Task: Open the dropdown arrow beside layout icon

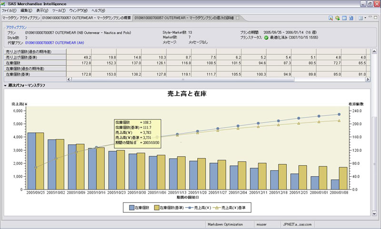Action: pos(366,18)
